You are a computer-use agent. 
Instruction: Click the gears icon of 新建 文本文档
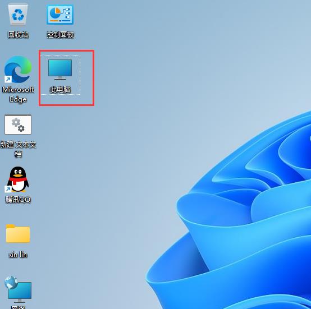coord(18,124)
